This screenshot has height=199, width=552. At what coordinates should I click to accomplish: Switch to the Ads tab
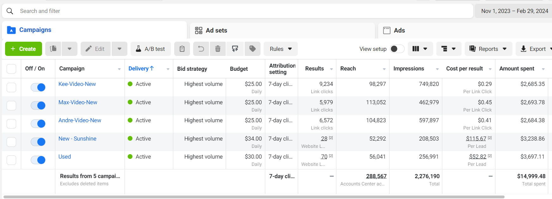tap(399, 30)
